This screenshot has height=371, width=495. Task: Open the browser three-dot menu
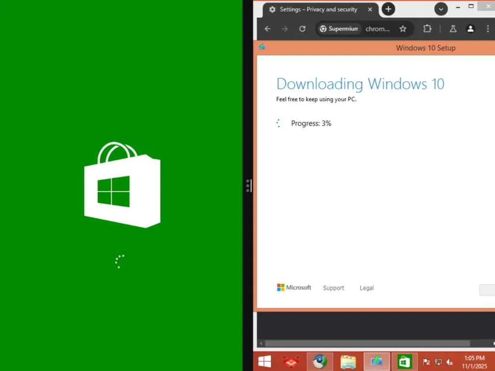[x=488, y=29]
